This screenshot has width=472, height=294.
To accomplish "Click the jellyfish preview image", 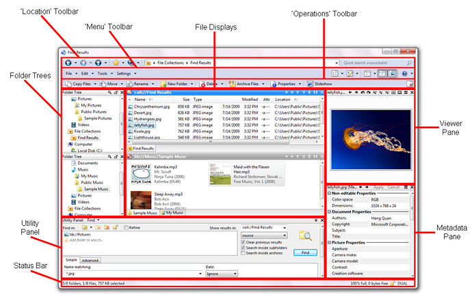I will click(x=371, y=140).
